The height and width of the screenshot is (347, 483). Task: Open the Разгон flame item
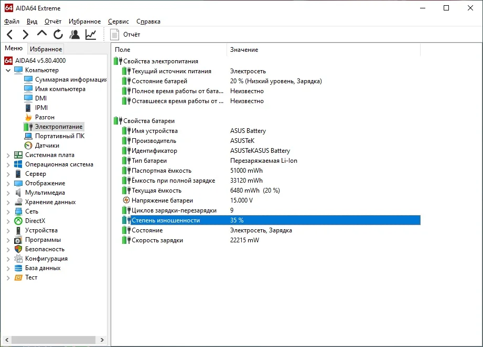(x=39, y=117)
